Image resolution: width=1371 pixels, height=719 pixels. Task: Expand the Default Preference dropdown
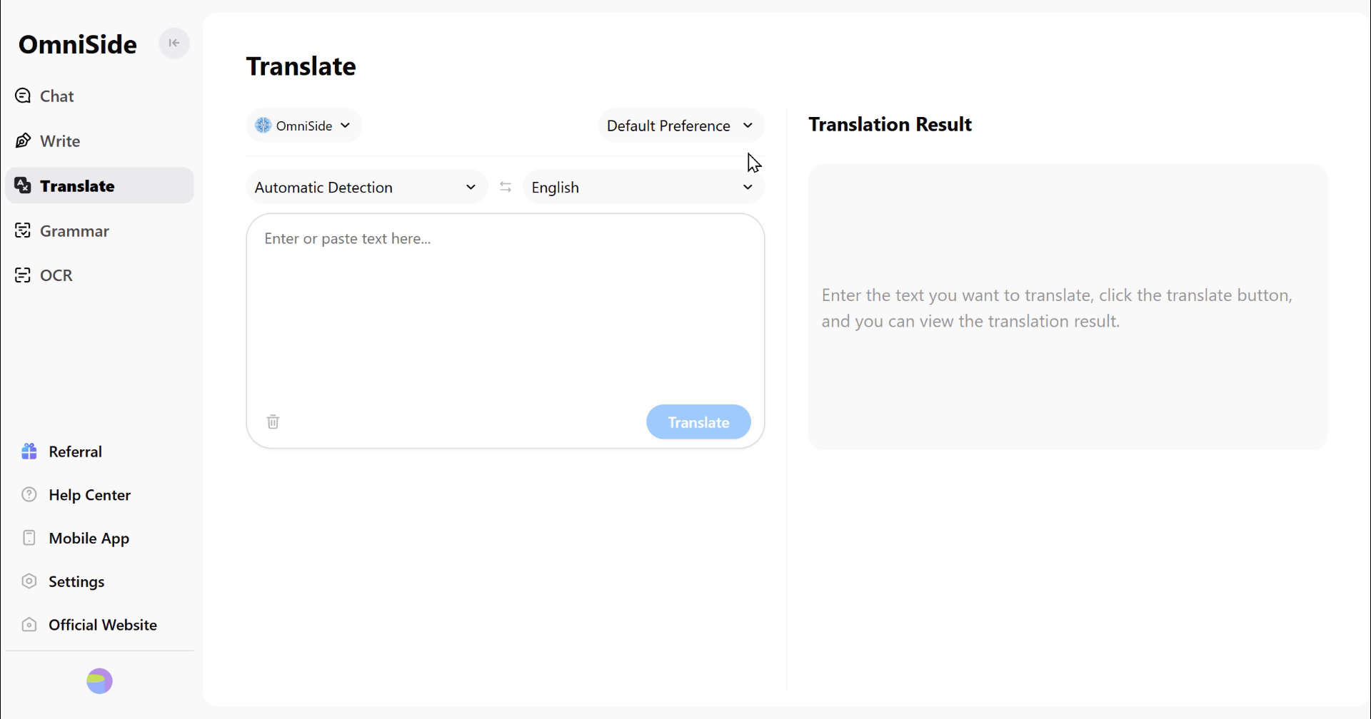tap(681, 126)
